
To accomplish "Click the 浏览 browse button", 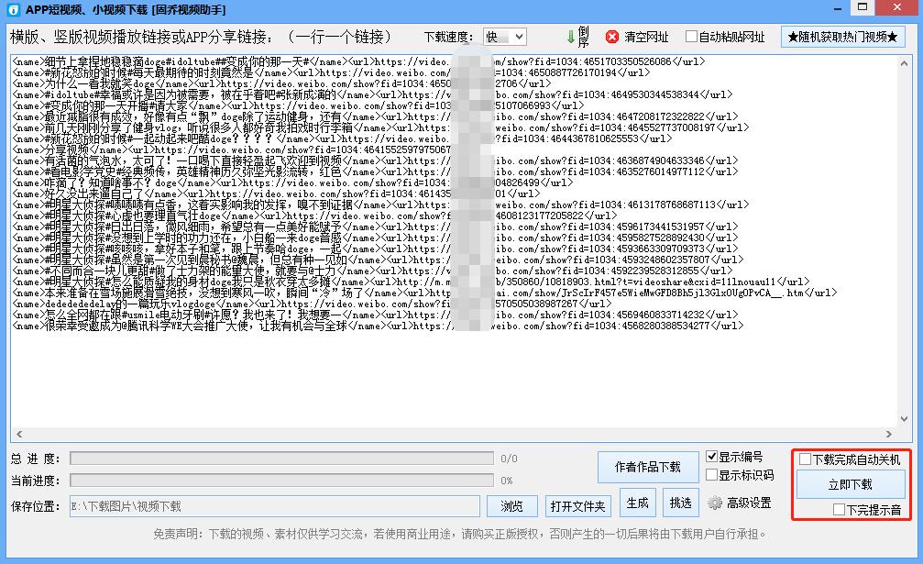I will point(511,506).
